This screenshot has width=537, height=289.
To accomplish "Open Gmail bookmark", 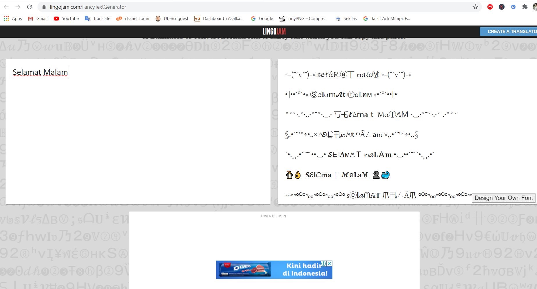I will 38,19.
